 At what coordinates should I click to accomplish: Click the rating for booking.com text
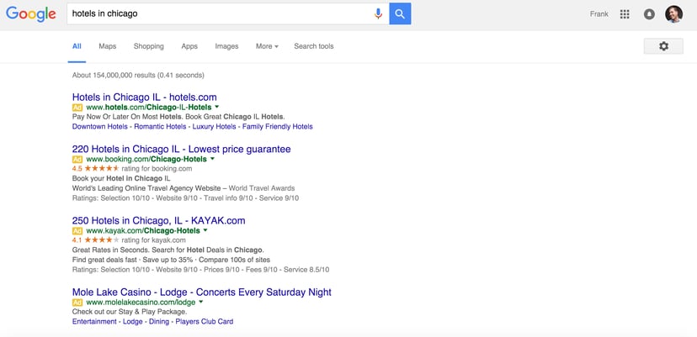pos(157,169)
